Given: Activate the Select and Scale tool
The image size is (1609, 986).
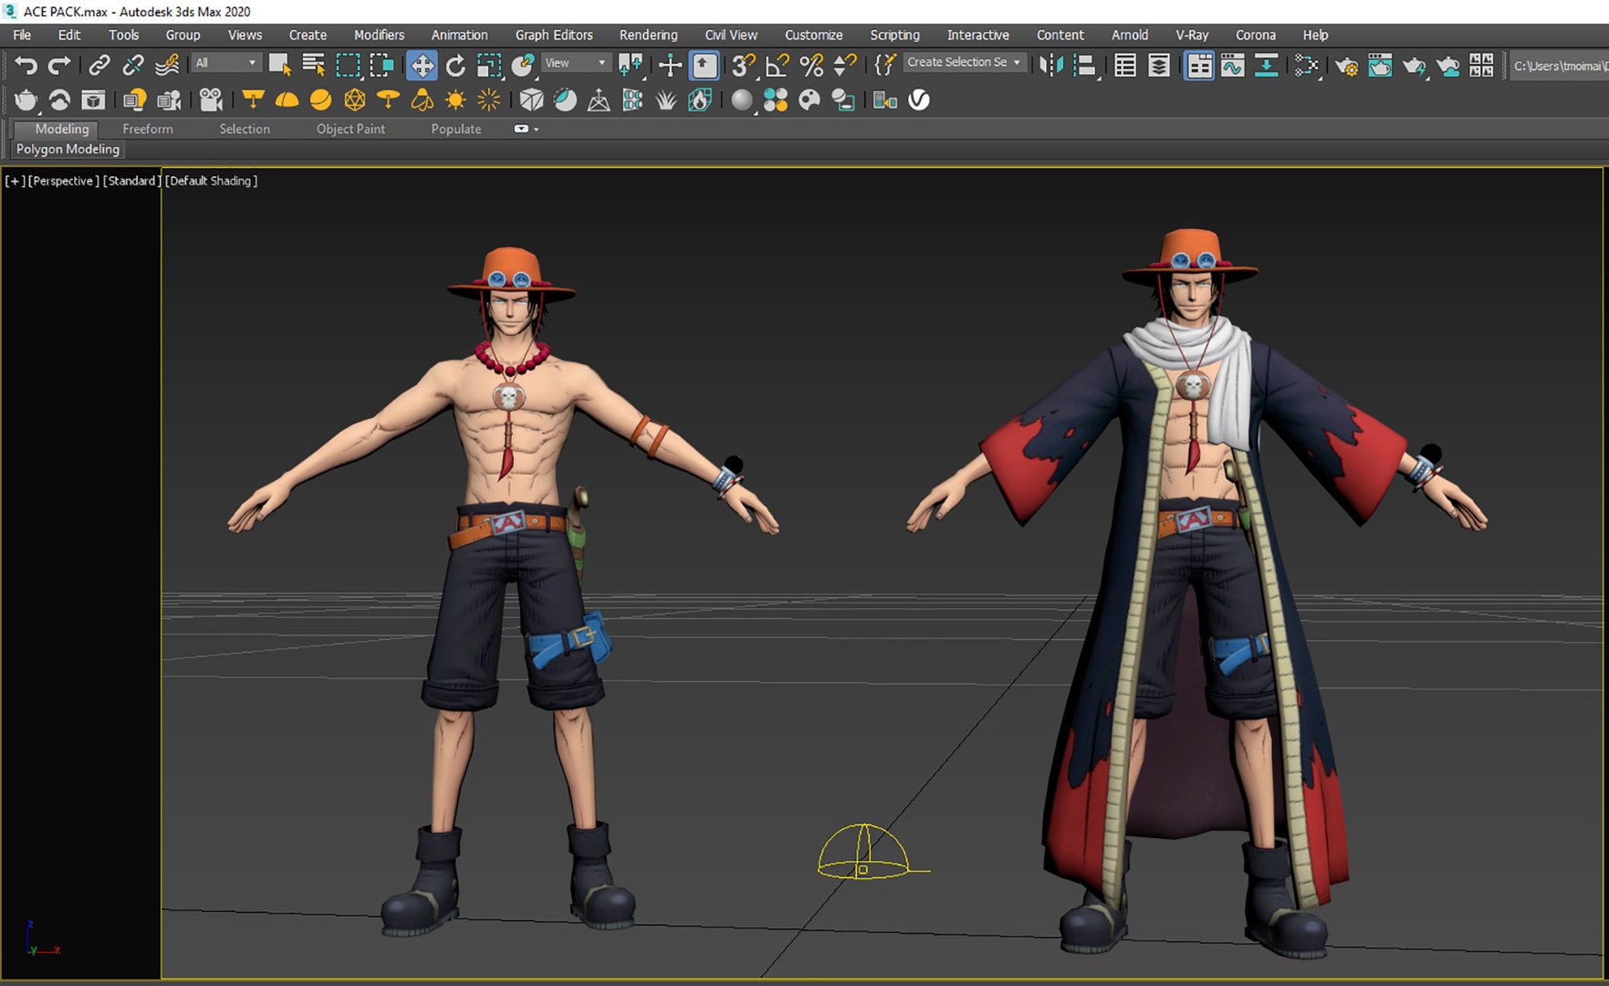Looking at the screenshot, I should coord(489,65).
